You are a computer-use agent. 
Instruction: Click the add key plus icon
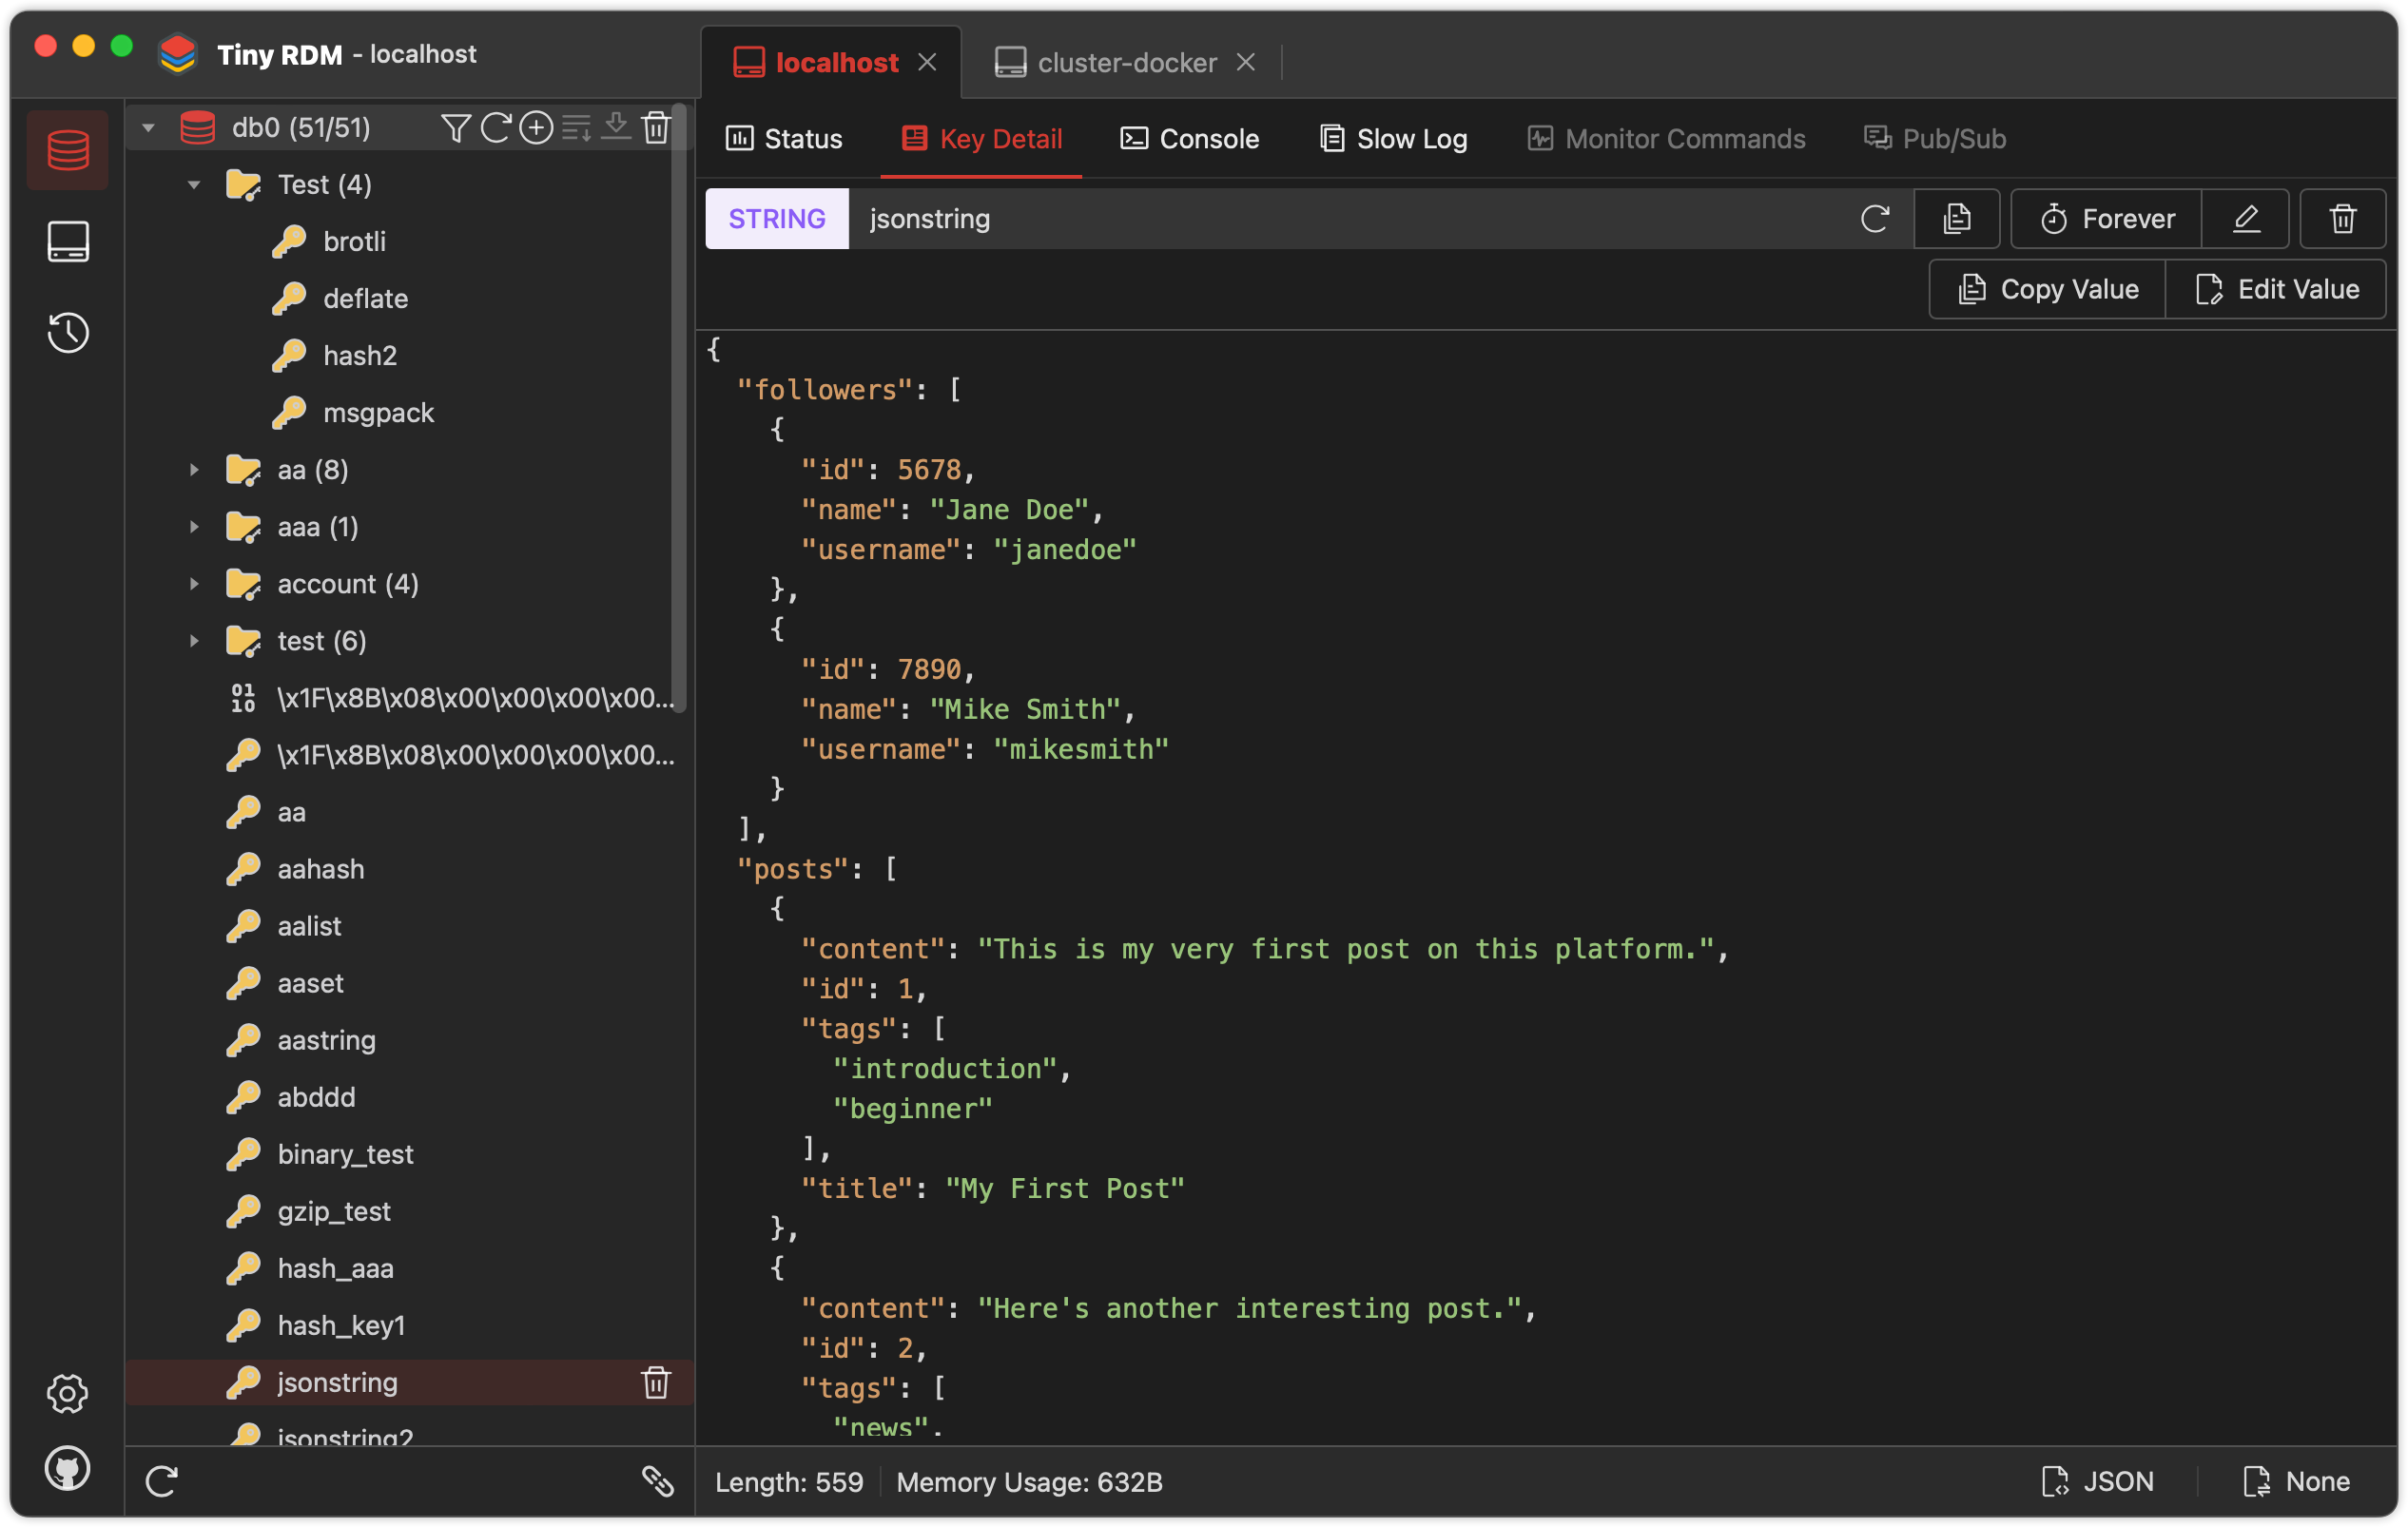[x=537, y=125]
